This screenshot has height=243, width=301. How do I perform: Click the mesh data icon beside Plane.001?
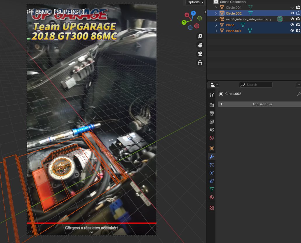[x=250, y=31]
